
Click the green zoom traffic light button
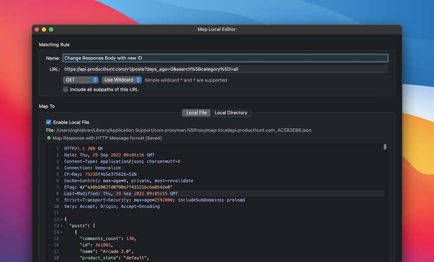point(51,29)
